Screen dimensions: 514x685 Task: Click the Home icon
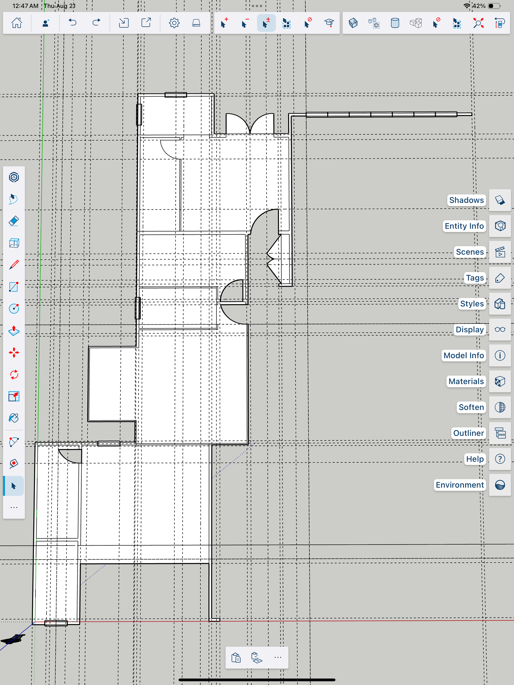(x=17, y=23)
